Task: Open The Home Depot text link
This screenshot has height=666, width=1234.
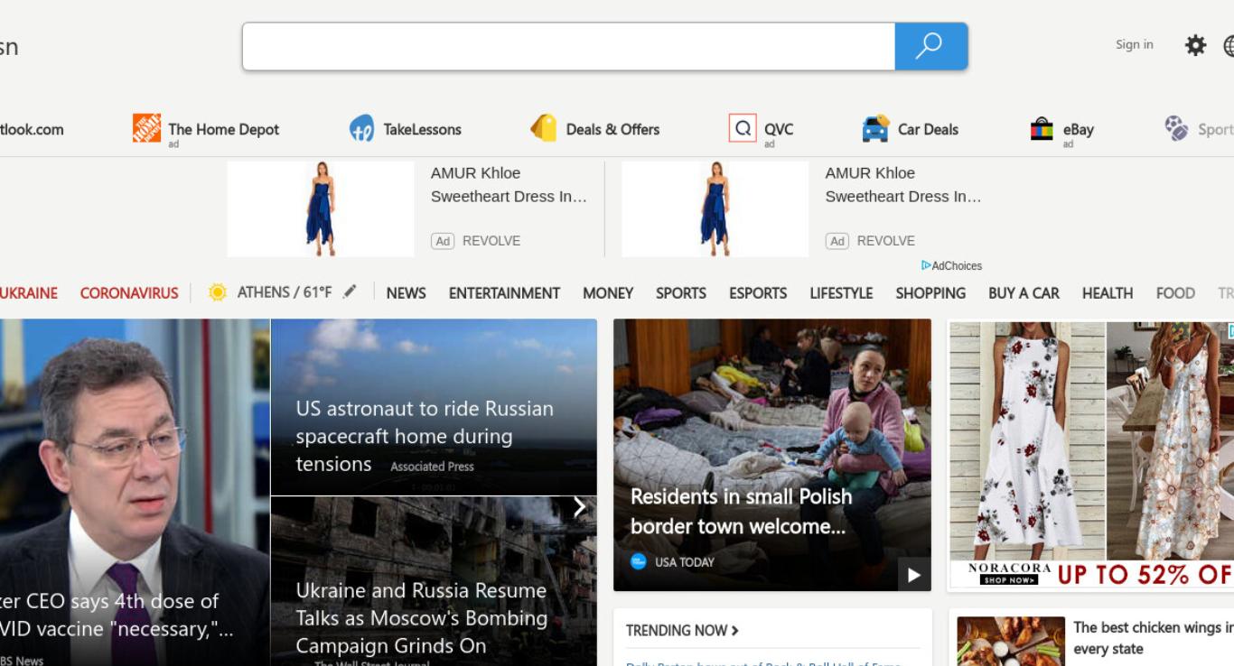Action: pos(223,129)
